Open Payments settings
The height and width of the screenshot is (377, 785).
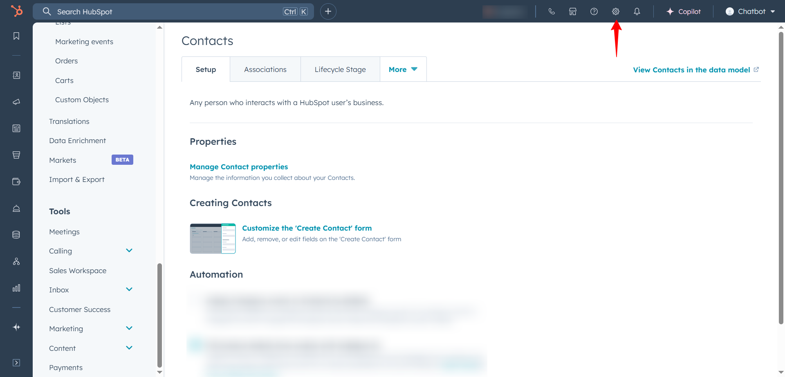tap(66, 368)
